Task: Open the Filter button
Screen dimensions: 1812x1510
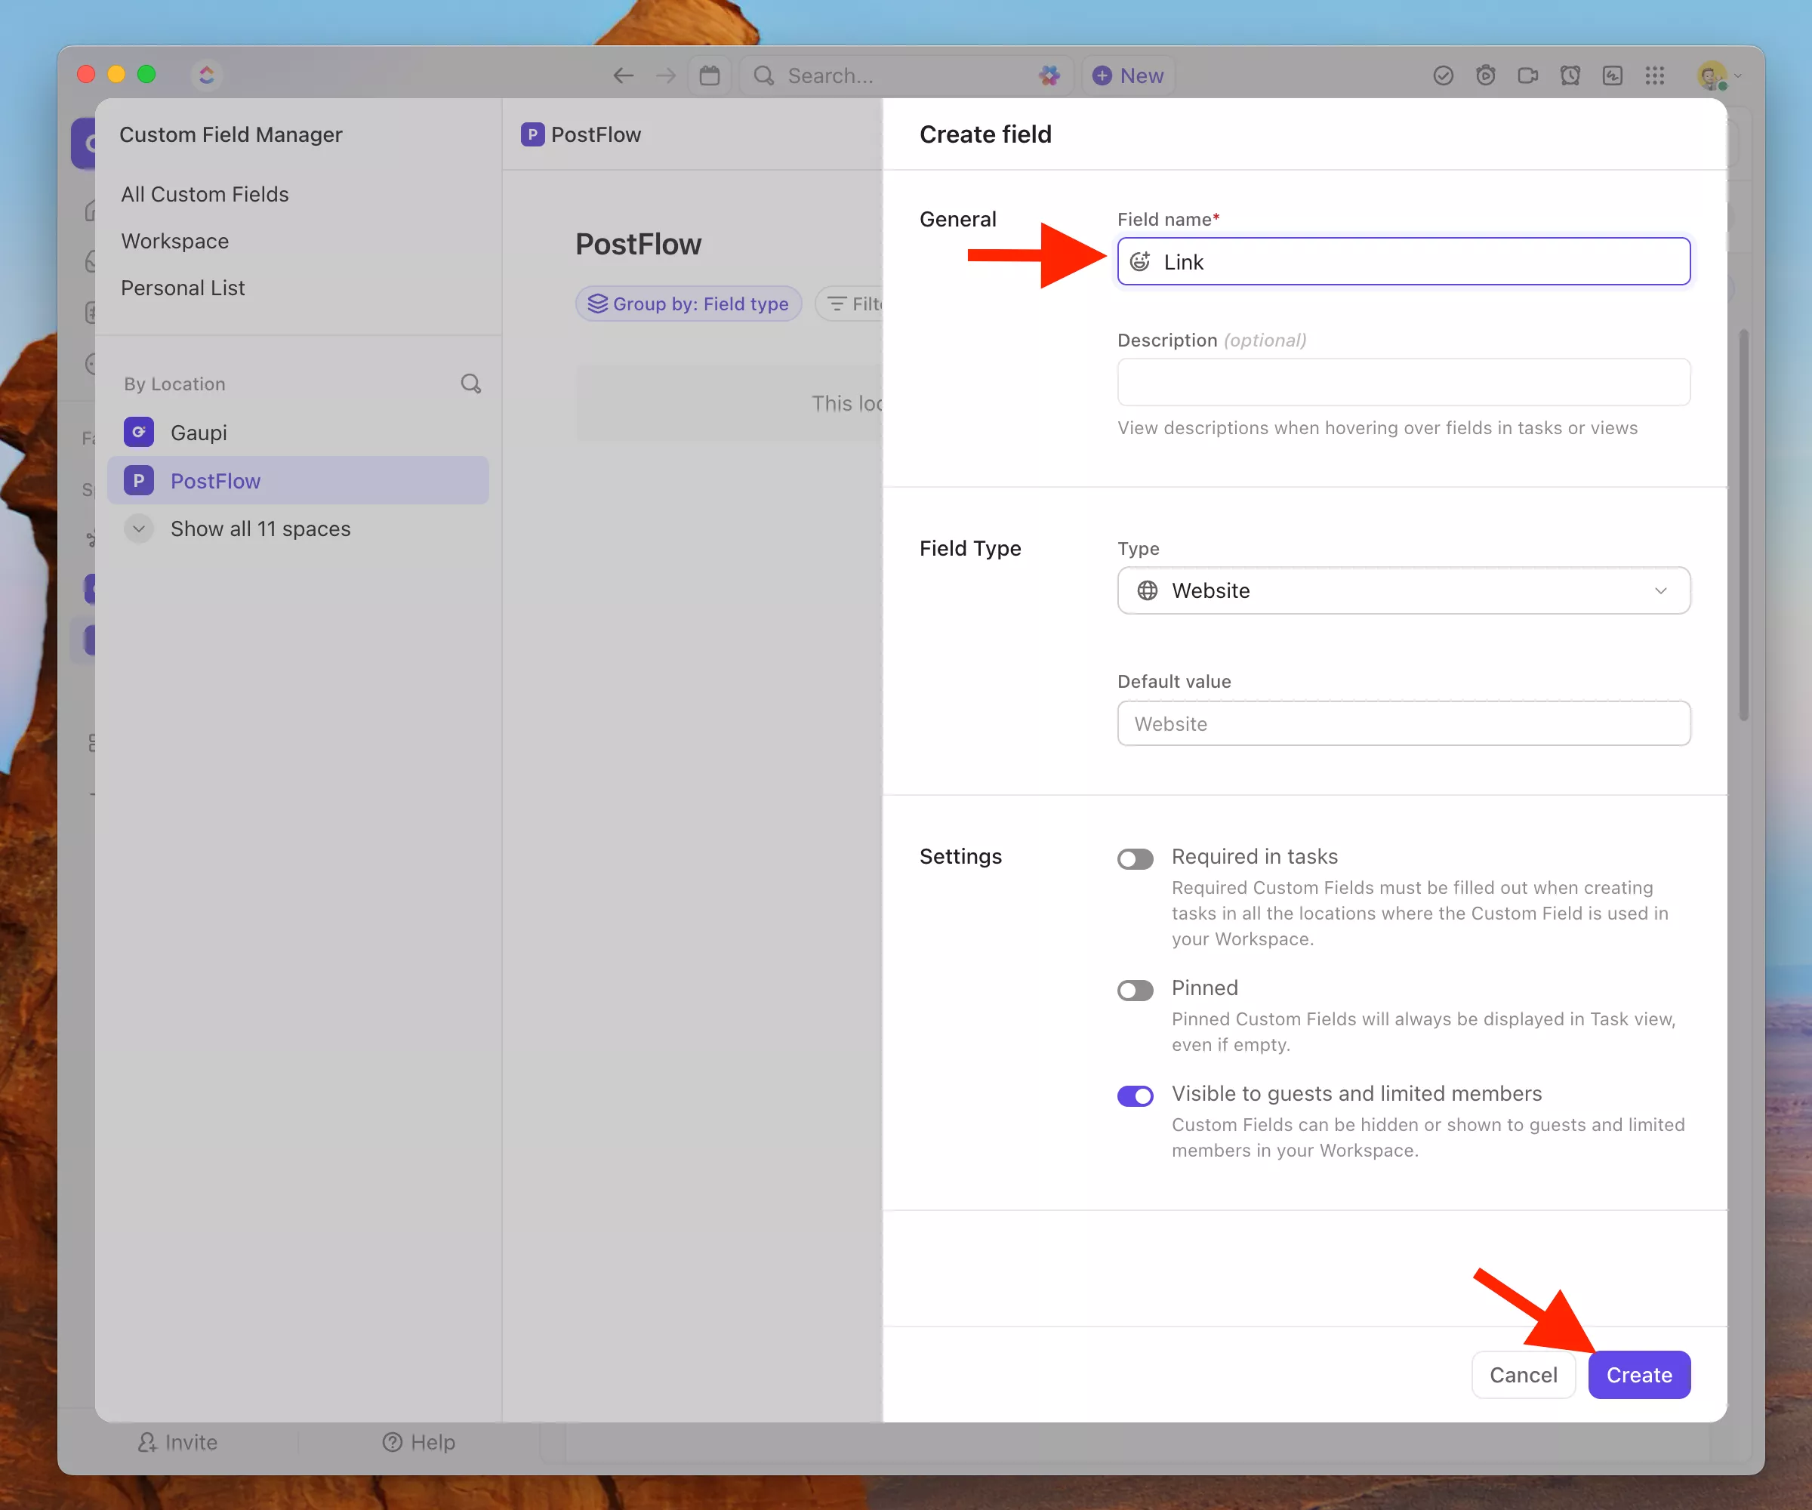Action: pyautogui.click(x=850, y=304)
